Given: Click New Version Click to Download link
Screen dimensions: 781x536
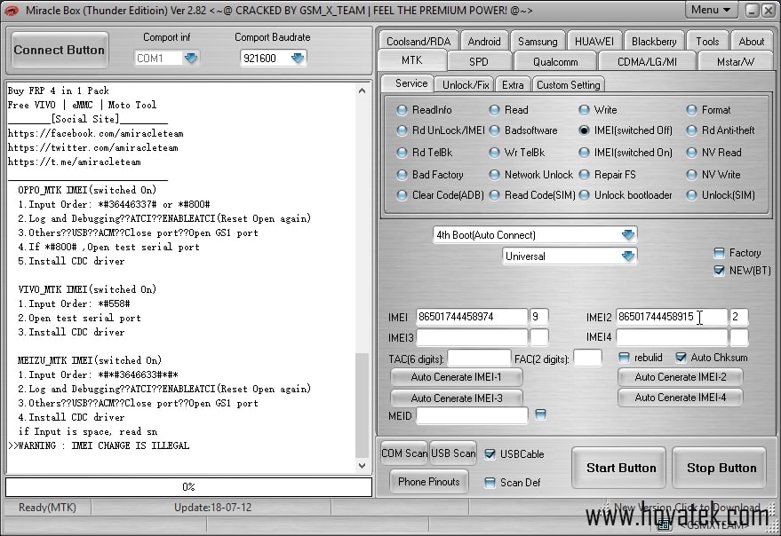Looking at the screenshot, I should pyautogui.click(x=687, y=507).
